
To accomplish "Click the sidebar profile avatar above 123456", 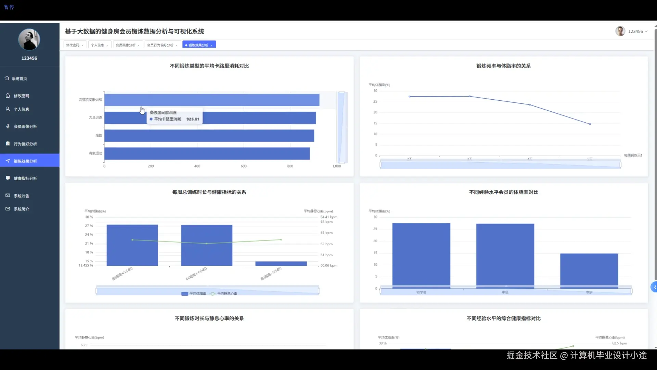I will (29, 39).
